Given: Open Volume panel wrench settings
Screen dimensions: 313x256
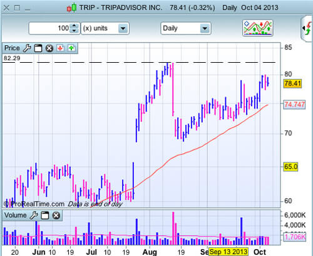Looking at the screenshot, I should [34, 215].
